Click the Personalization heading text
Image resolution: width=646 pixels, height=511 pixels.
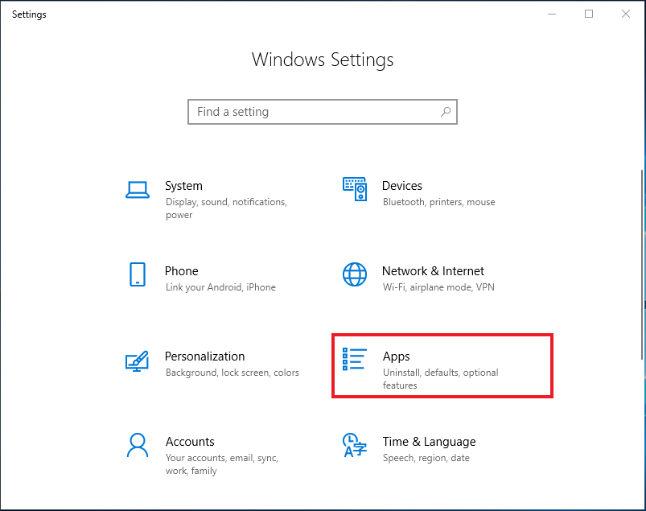pyautogui.click(x=205, y=356)
